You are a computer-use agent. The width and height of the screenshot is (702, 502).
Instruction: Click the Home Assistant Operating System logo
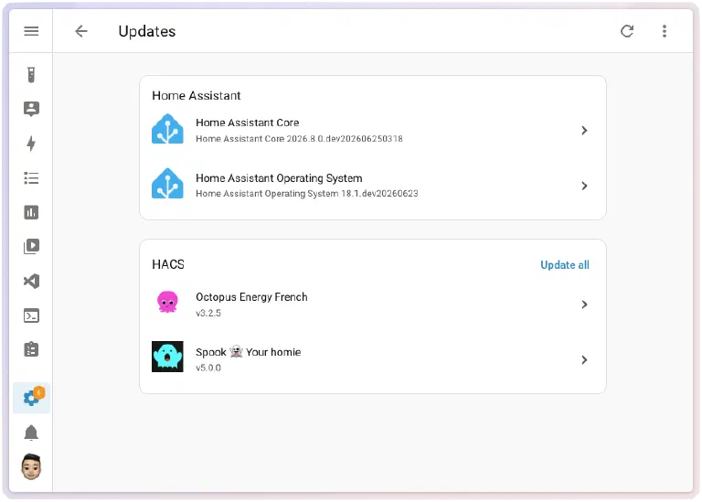click(x=167, y=184)
